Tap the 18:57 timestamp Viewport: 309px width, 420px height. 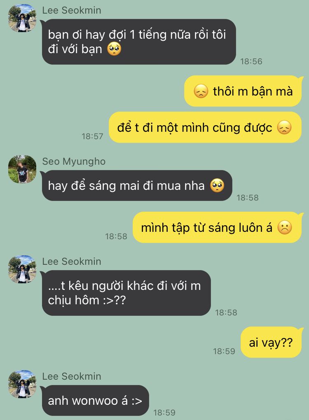click(x=92, y=136)
